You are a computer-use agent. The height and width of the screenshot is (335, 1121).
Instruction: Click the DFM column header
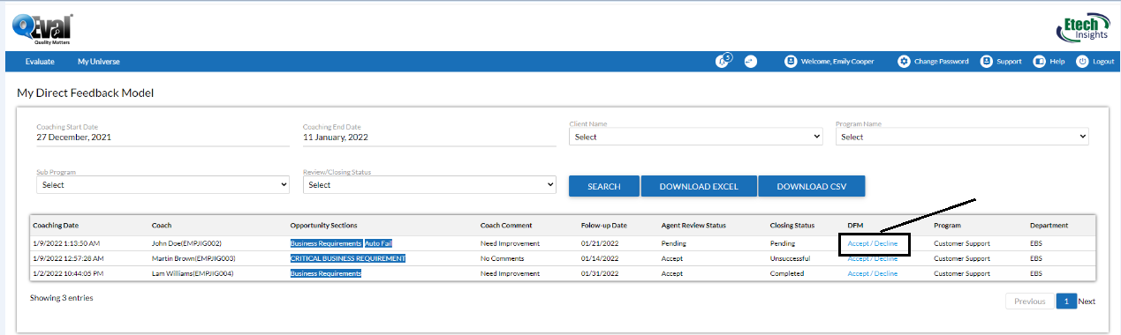tap(855, 226)
